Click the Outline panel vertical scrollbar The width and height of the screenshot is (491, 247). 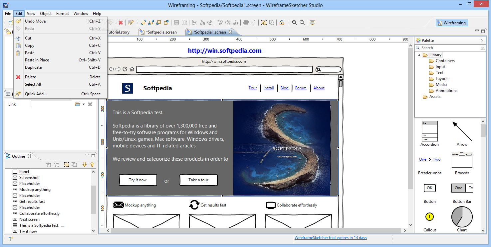tap(93, 201)
